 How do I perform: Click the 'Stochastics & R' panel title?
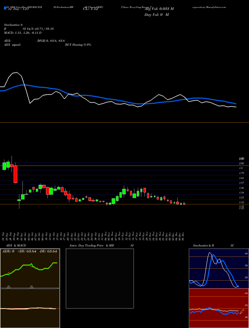(204, 246)
